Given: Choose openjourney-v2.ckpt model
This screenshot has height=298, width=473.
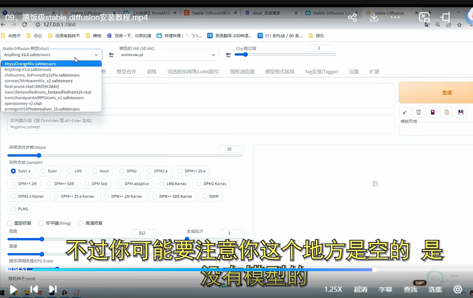Looking at the screenshot, I should [51, 103].
